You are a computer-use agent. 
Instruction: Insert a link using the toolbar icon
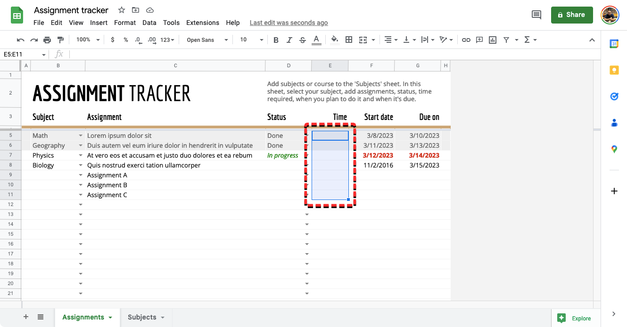coord(466,40)
